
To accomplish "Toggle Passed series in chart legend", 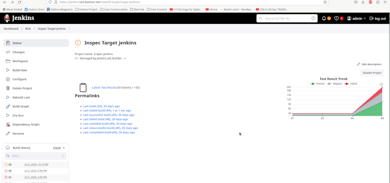I will tap(317, 84).
